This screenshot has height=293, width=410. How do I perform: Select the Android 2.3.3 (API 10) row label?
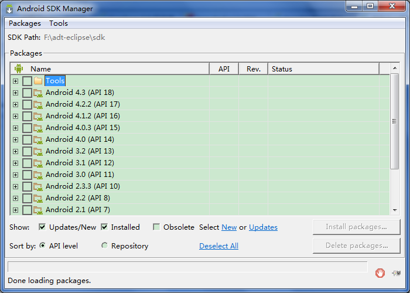pyautogui.click(x=83, y=186)
